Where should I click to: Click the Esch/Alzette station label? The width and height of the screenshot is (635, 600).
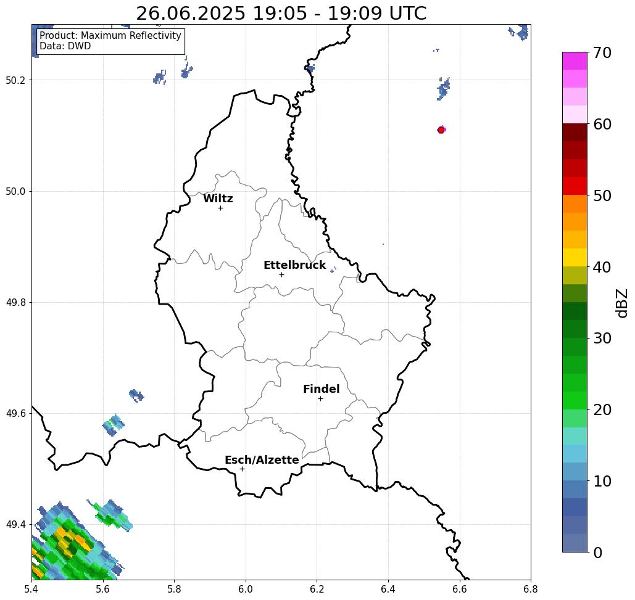click(262, 460)
